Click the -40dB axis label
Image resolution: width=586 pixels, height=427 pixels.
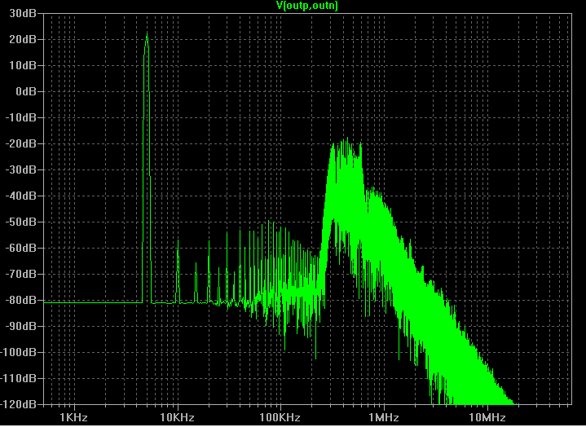point(20,196)
